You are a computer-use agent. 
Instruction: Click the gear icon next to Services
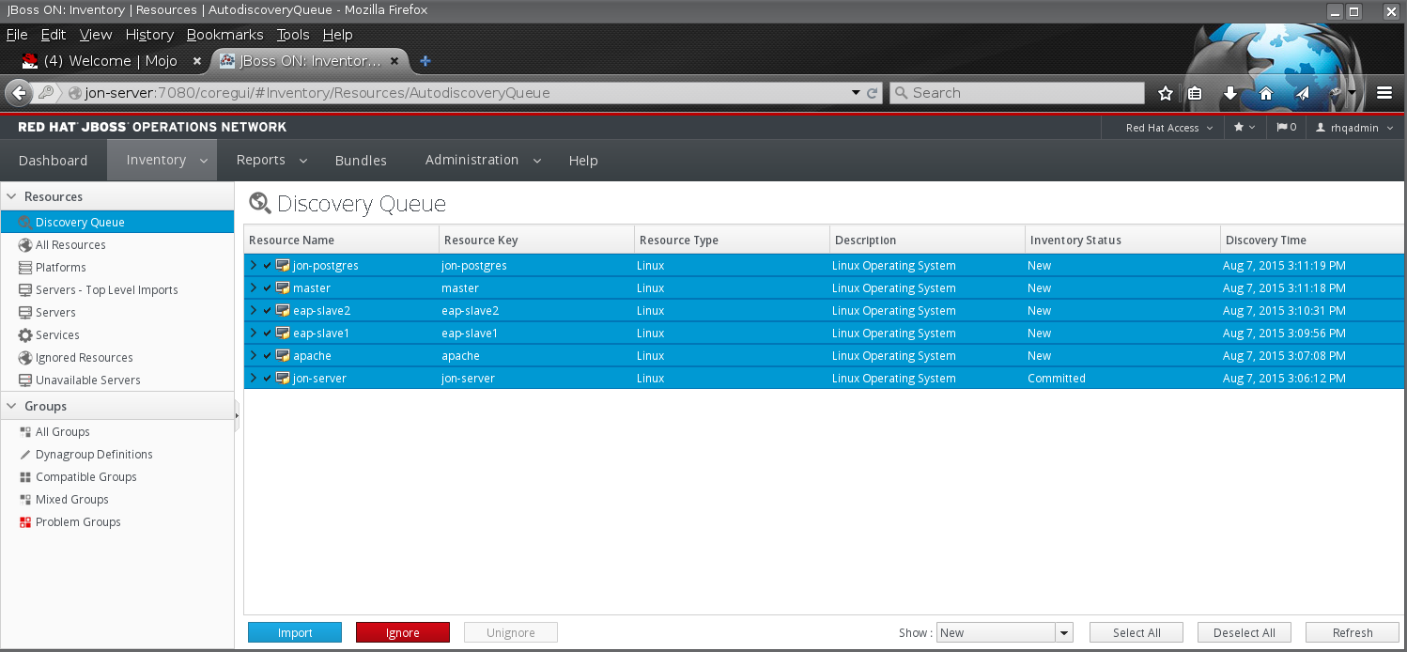tap(26, 335)
